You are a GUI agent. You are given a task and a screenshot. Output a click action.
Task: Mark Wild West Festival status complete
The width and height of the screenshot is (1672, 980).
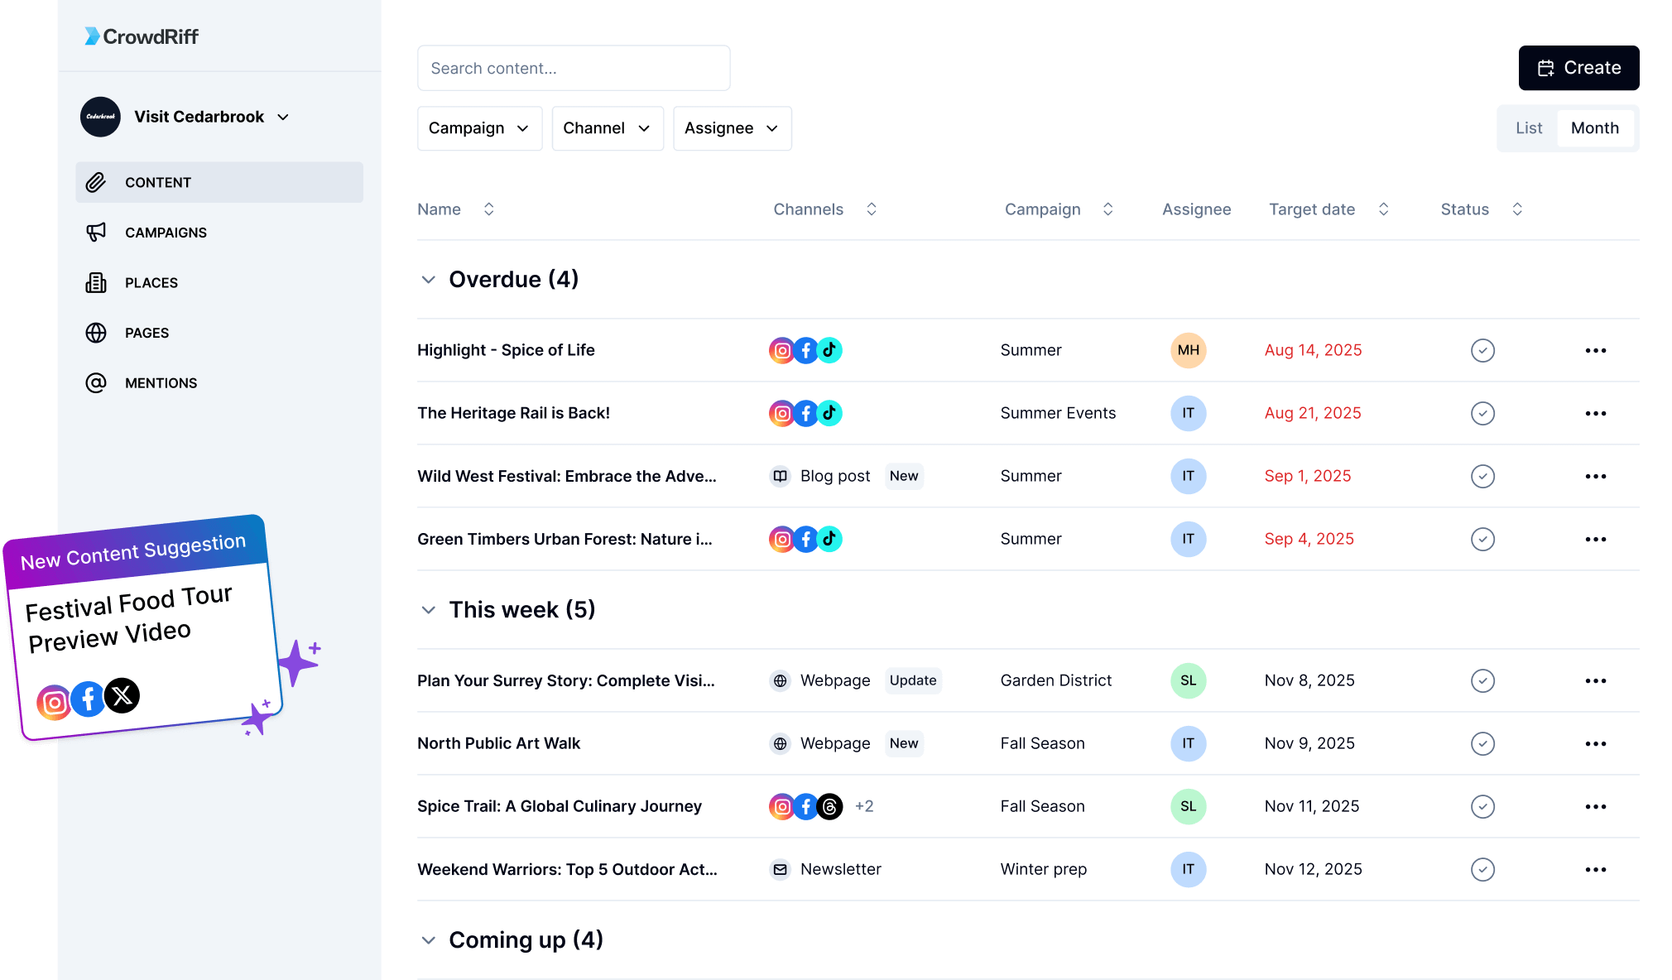[x=1482, y=476]
